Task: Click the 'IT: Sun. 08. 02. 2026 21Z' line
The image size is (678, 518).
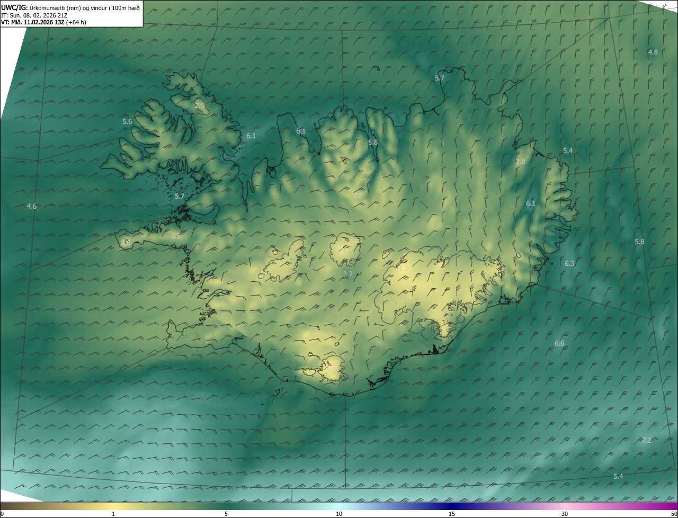Action: [34, 15]
